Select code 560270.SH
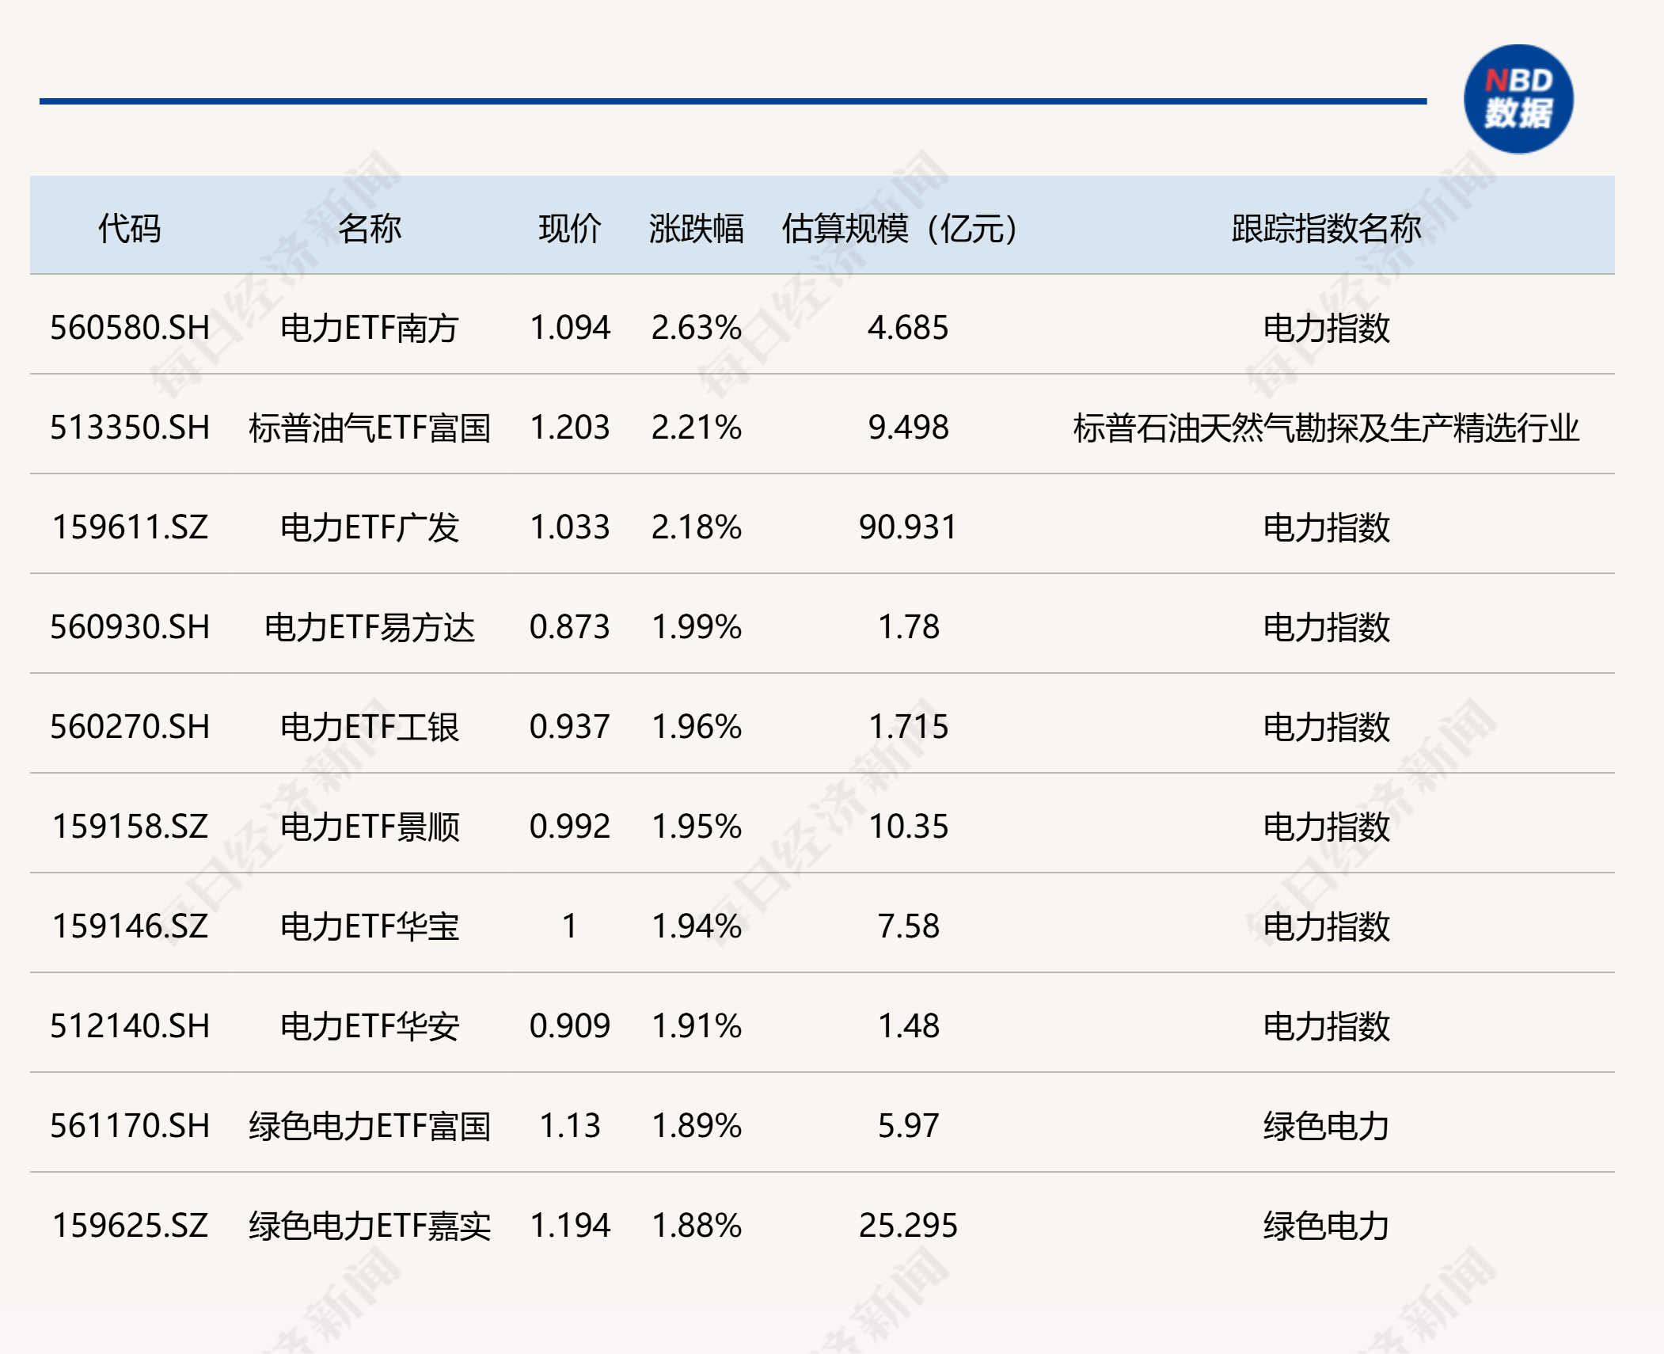 pyautogui.click(x=130, y=727)
